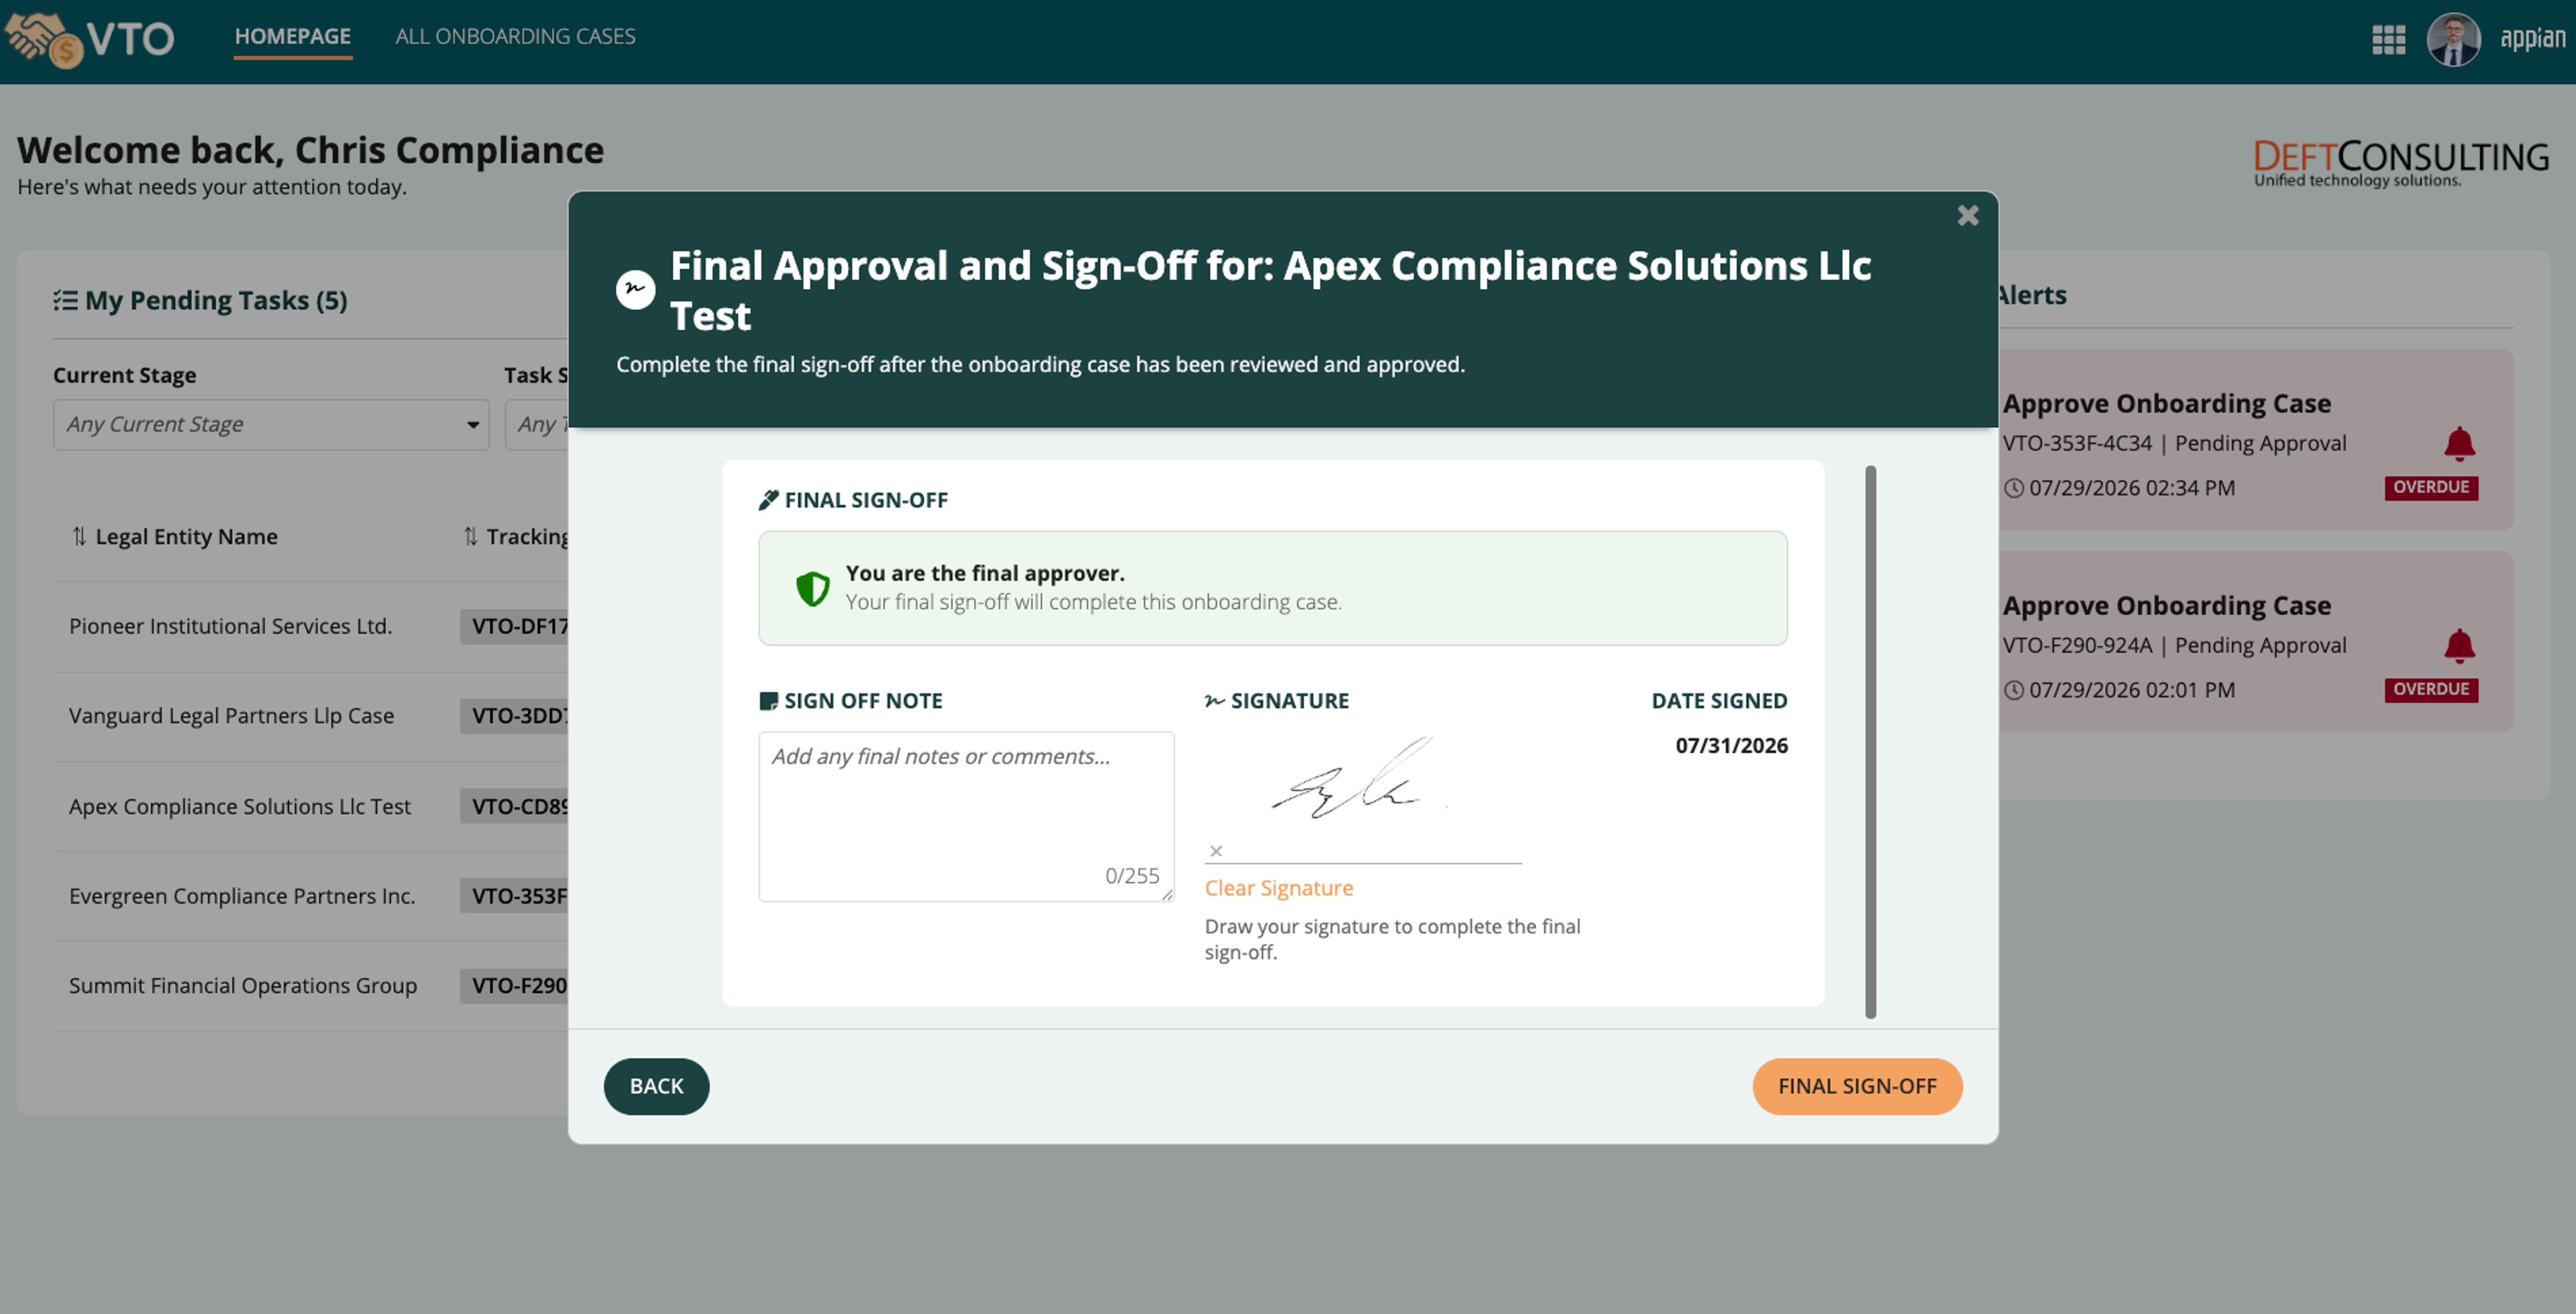Click clock icon beside 07/29/2026 02:34 PM
This screenshot has width=2576, height=1314.
coord(2013,488)
